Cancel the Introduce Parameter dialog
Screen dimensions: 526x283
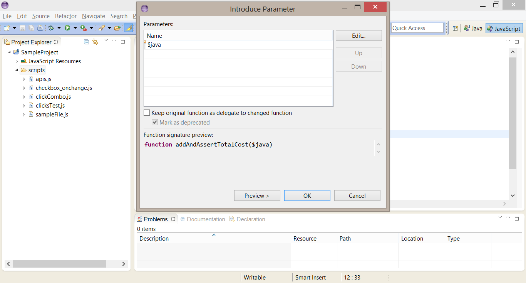(x=357, y=195)
